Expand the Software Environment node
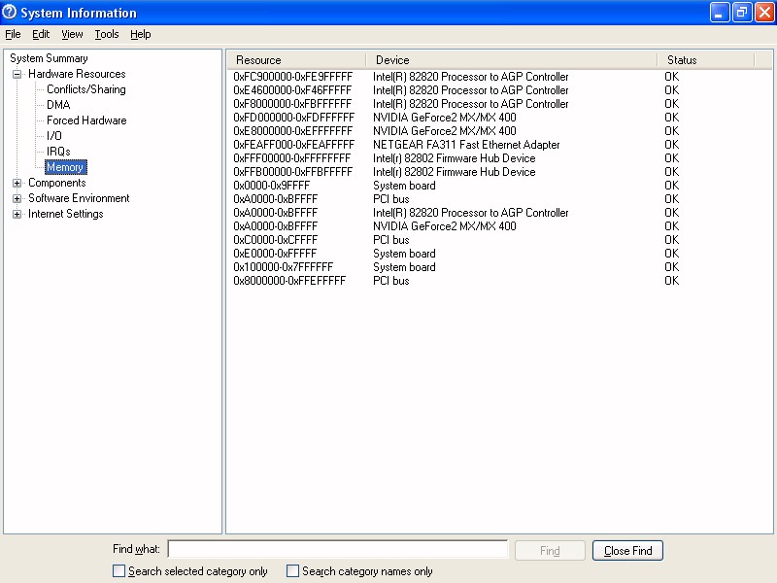Viewport: 777px width, 583px height. point(17,199)
